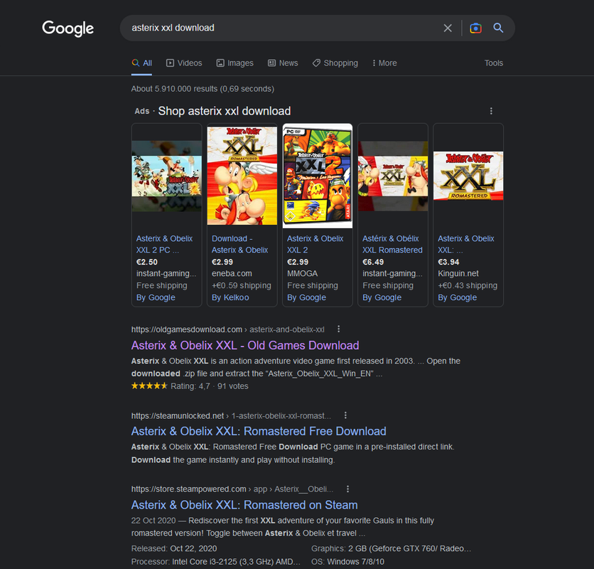The image size is (594, 569).
Task: Open the Asterix & Obelix XXL 2 PC ad link
Action: tap(164, 244)
